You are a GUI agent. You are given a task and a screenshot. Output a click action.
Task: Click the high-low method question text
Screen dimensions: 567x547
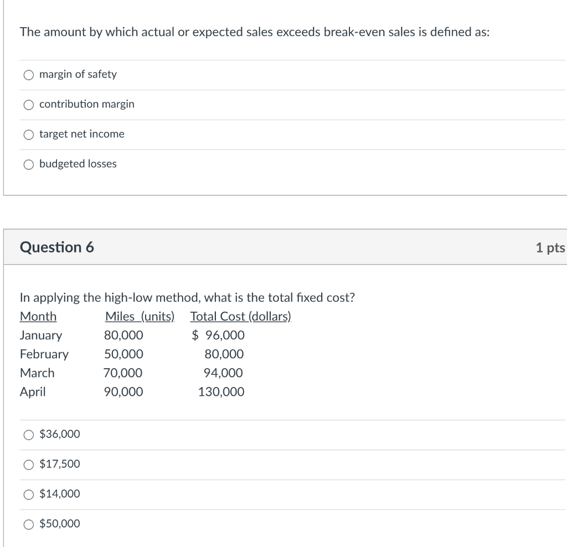187,297
